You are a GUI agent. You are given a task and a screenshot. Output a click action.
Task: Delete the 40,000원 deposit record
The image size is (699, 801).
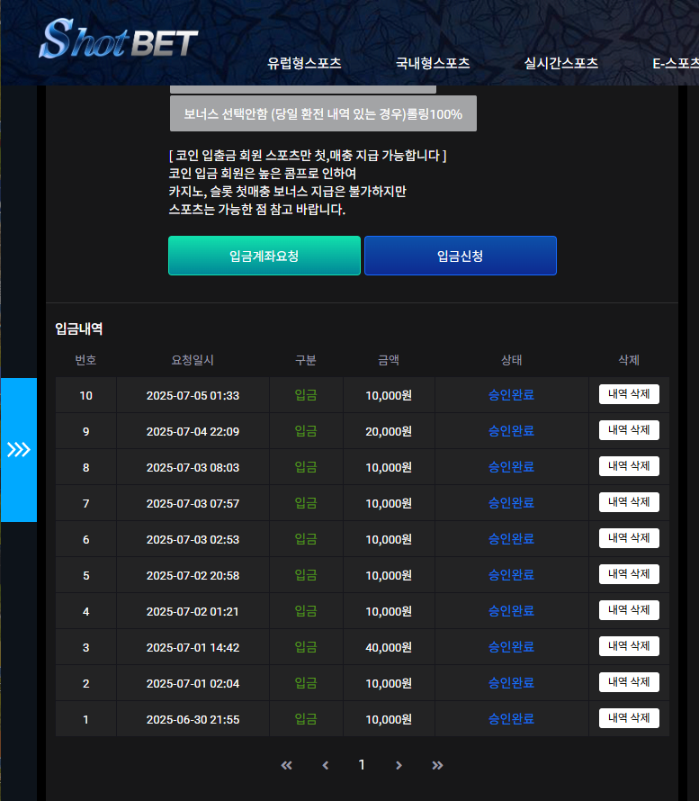point(629,646)
